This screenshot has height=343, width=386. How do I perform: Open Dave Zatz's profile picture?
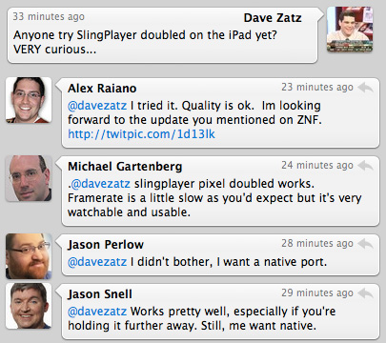pos(350,30)
